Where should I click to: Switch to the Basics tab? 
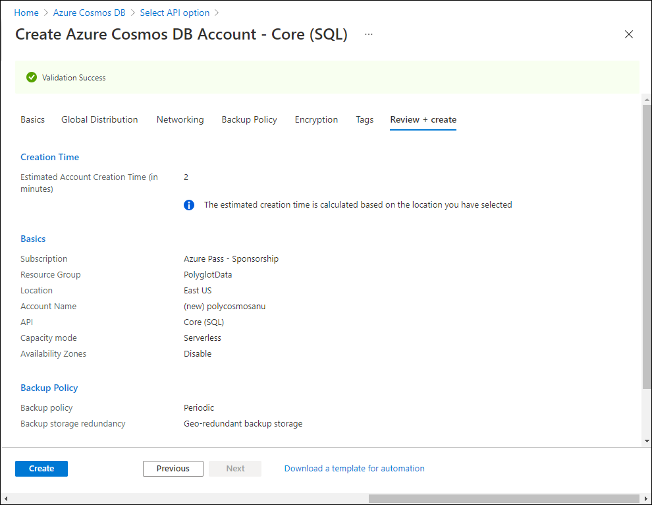pos(32,119)
